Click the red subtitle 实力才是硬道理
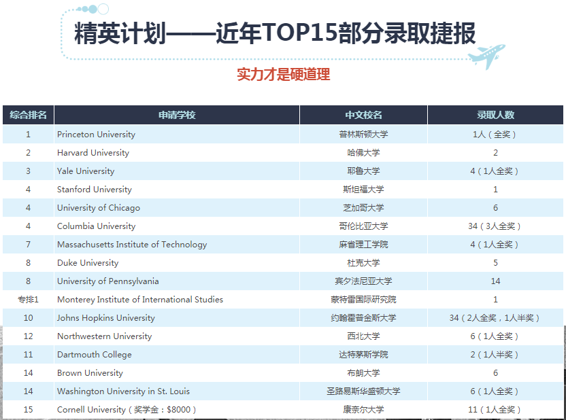This screenshot has height=420, width=566. tap(284, 74)
